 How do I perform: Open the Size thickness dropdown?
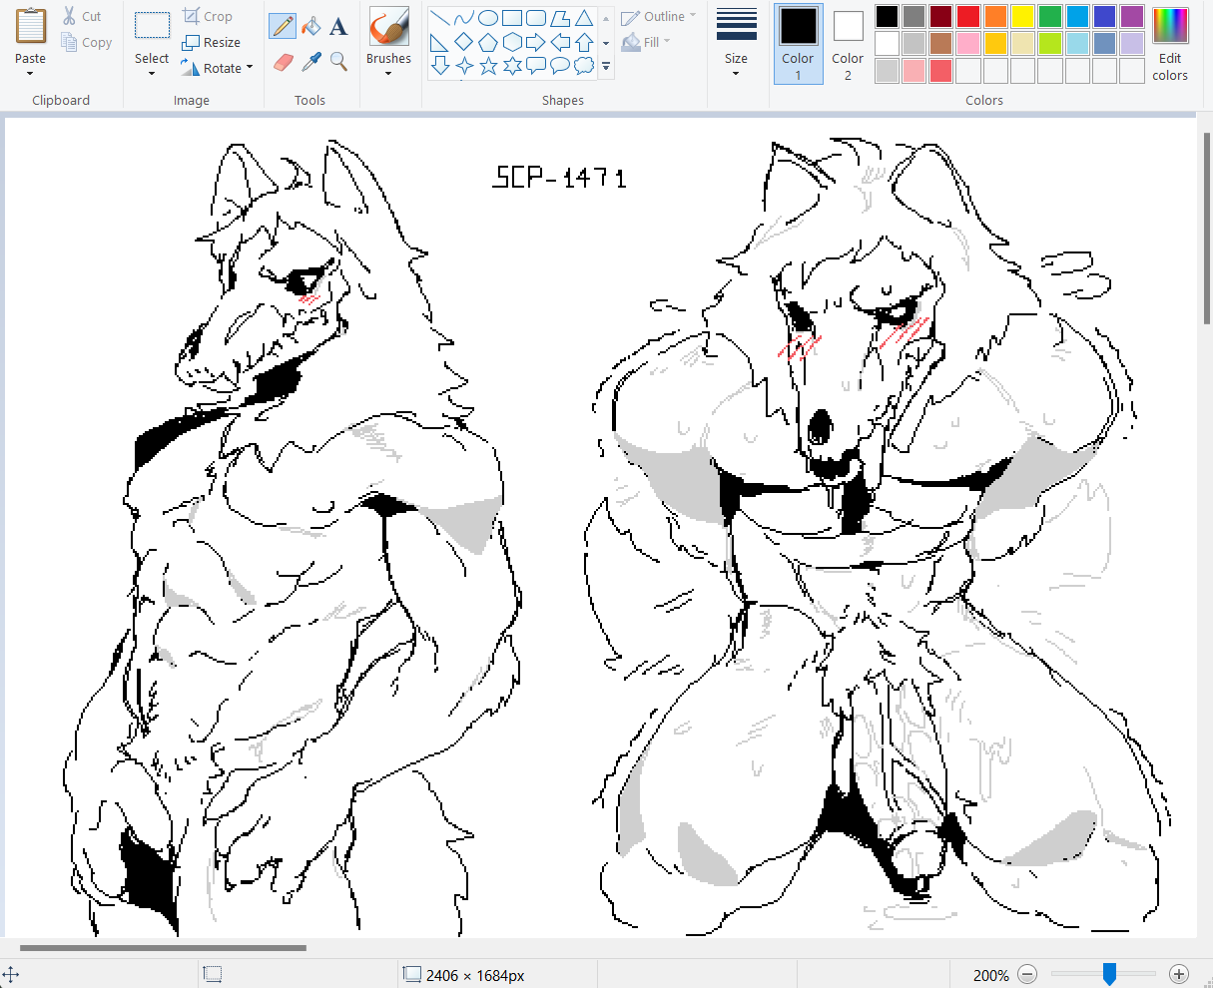tap(736, 43)
